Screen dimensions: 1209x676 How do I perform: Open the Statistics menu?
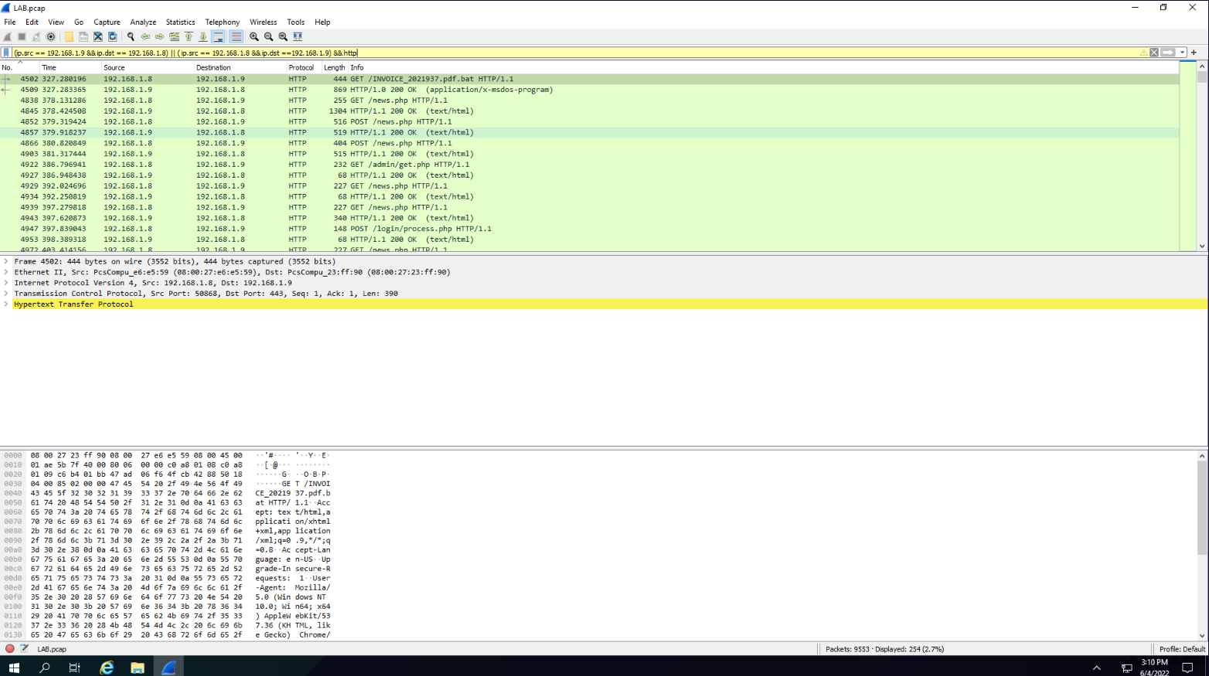point(180,22)
